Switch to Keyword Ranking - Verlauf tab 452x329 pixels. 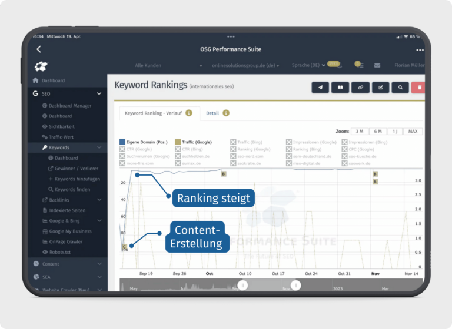pos(154,113)
